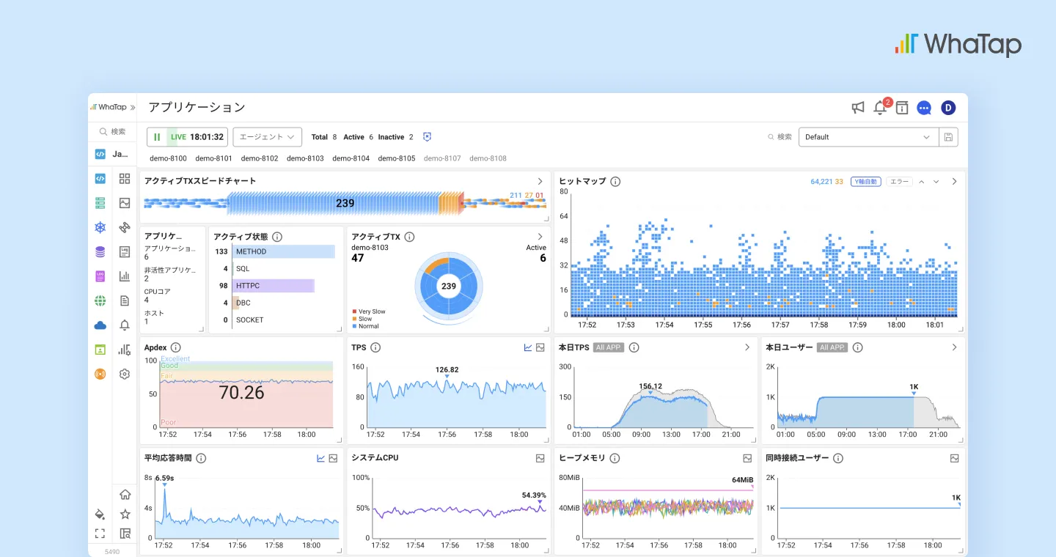Open the cloud monitoring sidebar icon
The width and height of the screenshot is (1056, 557).
pos(100,325)
